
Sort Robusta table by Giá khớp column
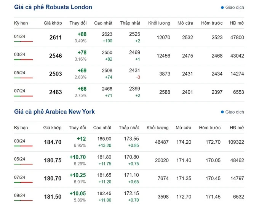click(x=52, y=23)
